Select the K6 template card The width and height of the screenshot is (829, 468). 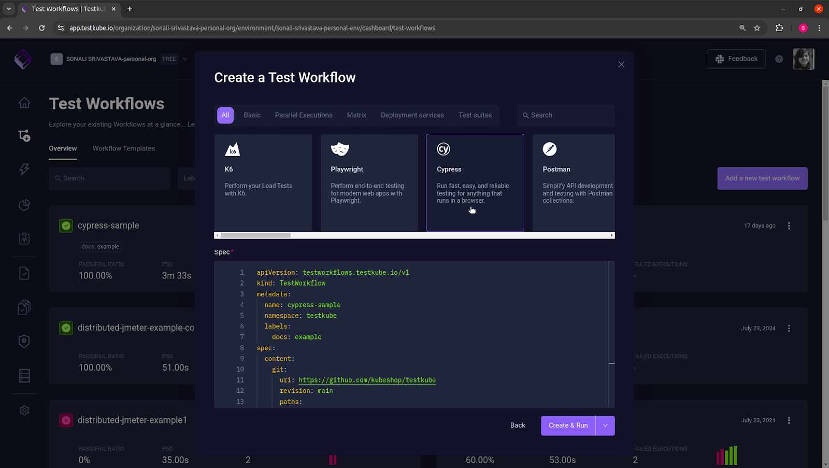coord(263,182)
